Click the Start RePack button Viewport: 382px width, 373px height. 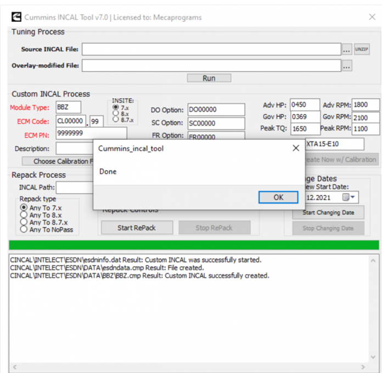click(137, 228)
